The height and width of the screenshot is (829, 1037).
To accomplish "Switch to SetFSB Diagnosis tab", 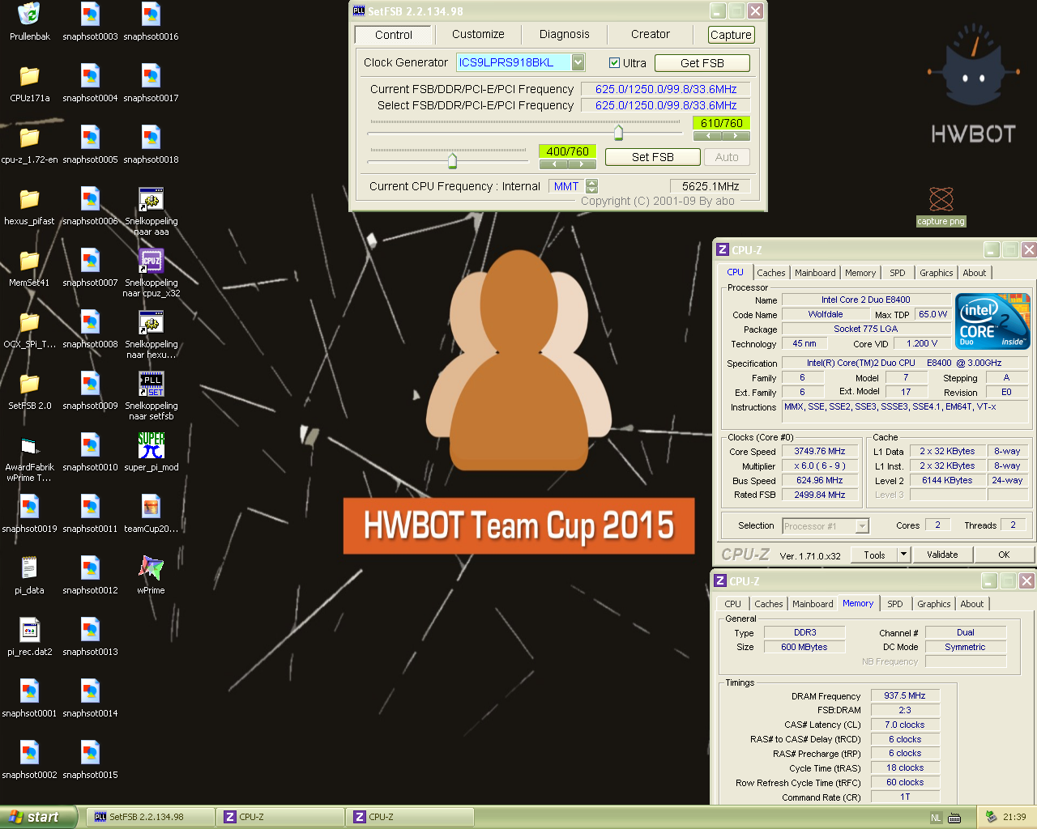I will [565, 34].
